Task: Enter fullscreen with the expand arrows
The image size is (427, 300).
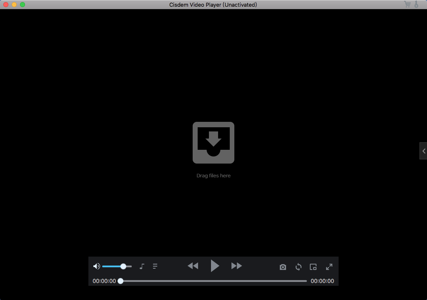Action: coord(329,267)
